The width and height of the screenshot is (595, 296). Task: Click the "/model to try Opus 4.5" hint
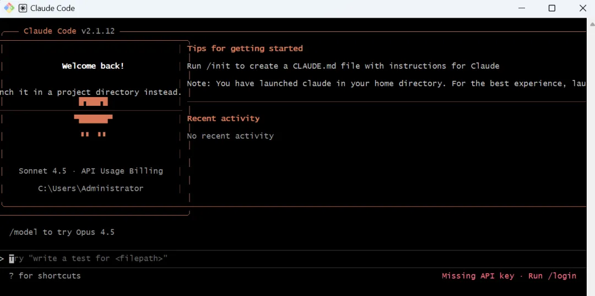[62, 232]
